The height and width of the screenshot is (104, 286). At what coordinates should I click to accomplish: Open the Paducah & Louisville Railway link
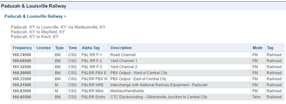pyautogui.click(x=34, y=16)
